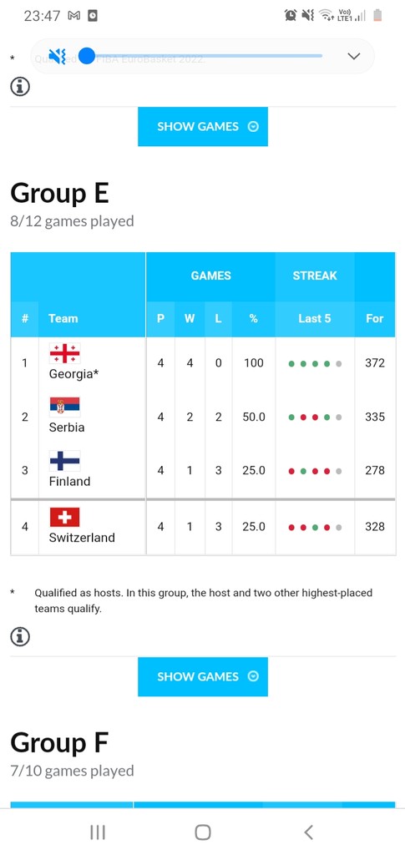Tap the Serbia flag icon
The image size is (405, 855).
tap(65, 407)
